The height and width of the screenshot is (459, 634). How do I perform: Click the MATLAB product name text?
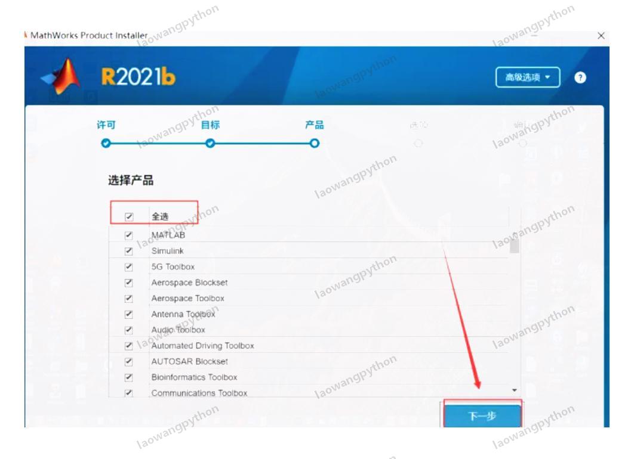coord(168,235)
